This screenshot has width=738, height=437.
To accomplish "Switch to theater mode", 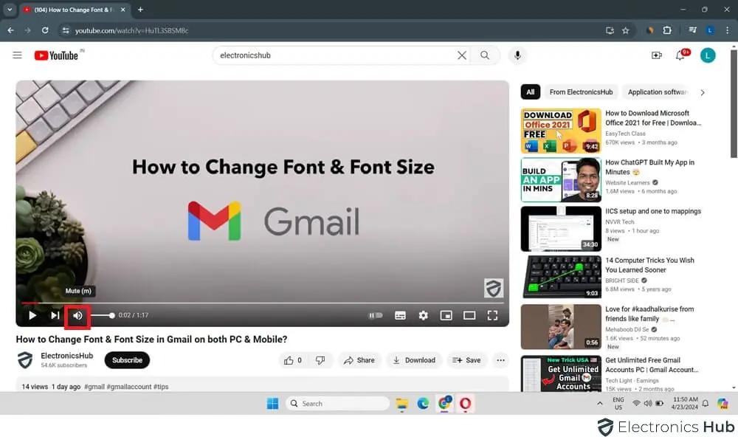I will [x=469, y=315].
